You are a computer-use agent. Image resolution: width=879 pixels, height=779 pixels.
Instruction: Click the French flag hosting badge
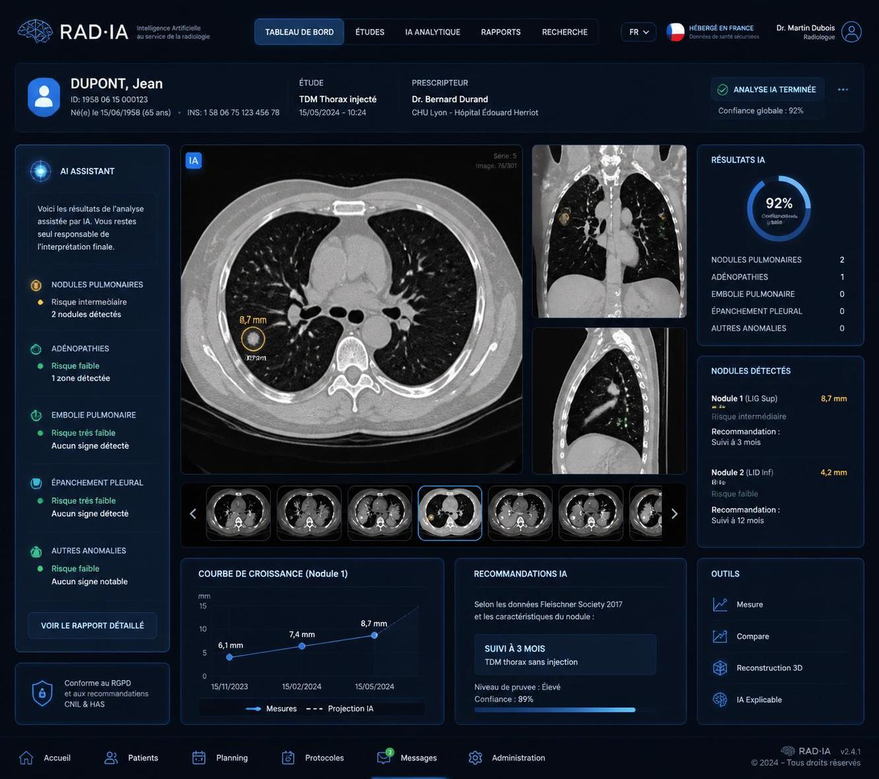(x=675, y=32)
